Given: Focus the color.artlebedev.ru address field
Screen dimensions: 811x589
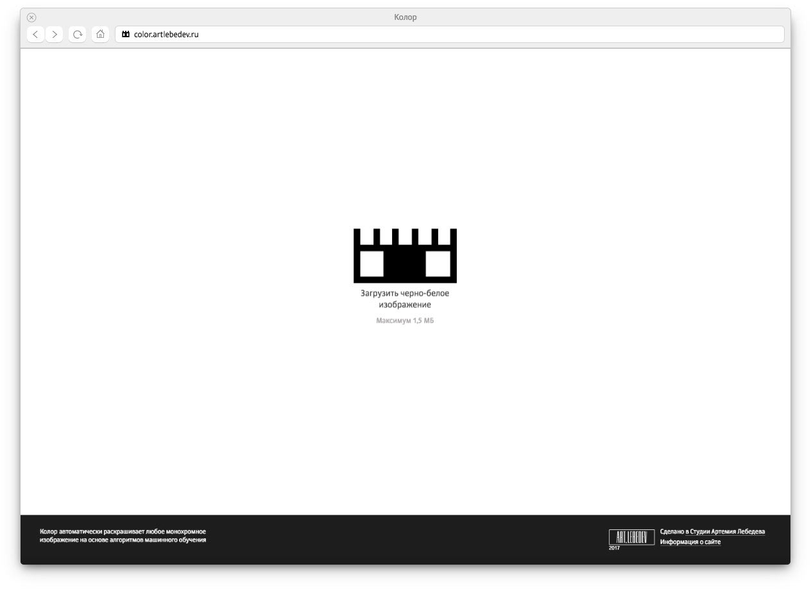Looking at the screenshot, I should point(449,35).
